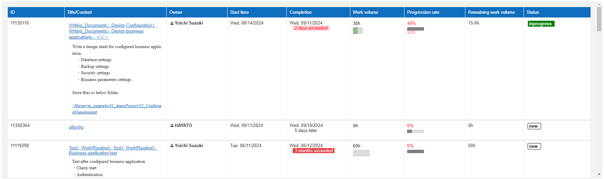
Task: Open the Test Work[Routine] Business application test link
Action: [113, 150]
